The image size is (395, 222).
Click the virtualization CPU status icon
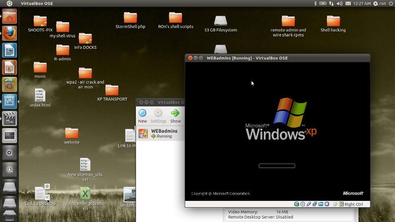pos(327,204)
